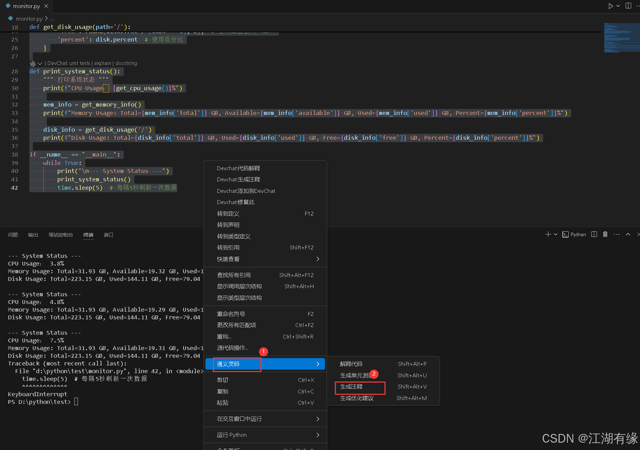Image resolution: width=640 pixels, height=450 pixels.
Task: Select '解释代码' in Tongyi submenu
Action: pos(383,364)
